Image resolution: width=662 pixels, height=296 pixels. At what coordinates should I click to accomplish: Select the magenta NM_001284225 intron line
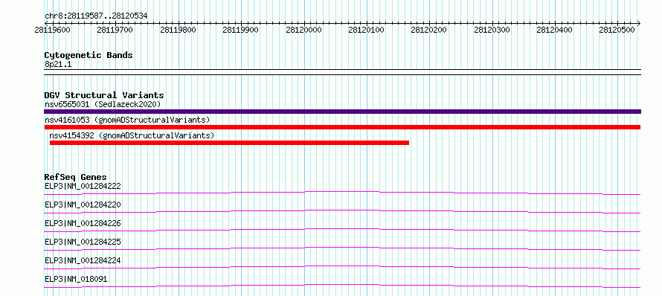click(x=342, y=248)
